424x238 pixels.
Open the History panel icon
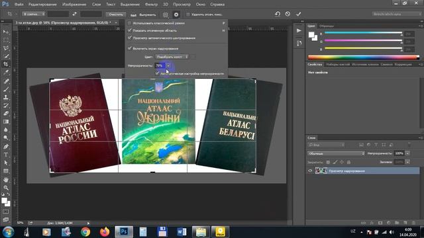(x=299, y=43)
